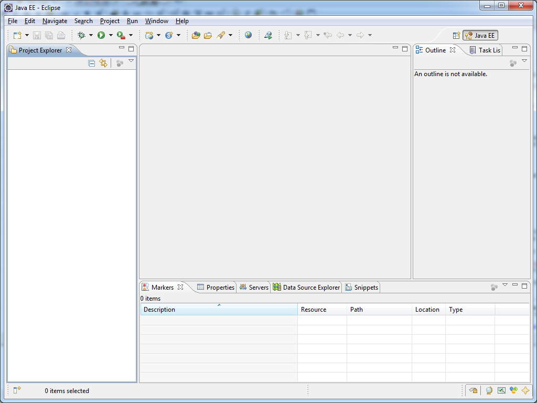Open the Project Explorer View Menu triangle
The image size is (537, 403).
(x=131, y=61)
